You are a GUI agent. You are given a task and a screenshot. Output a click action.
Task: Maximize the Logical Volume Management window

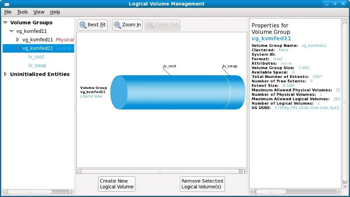point(335,4)
